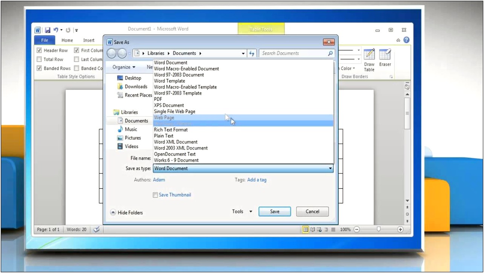Open Downloads in the navigation pane

[132, 86]
